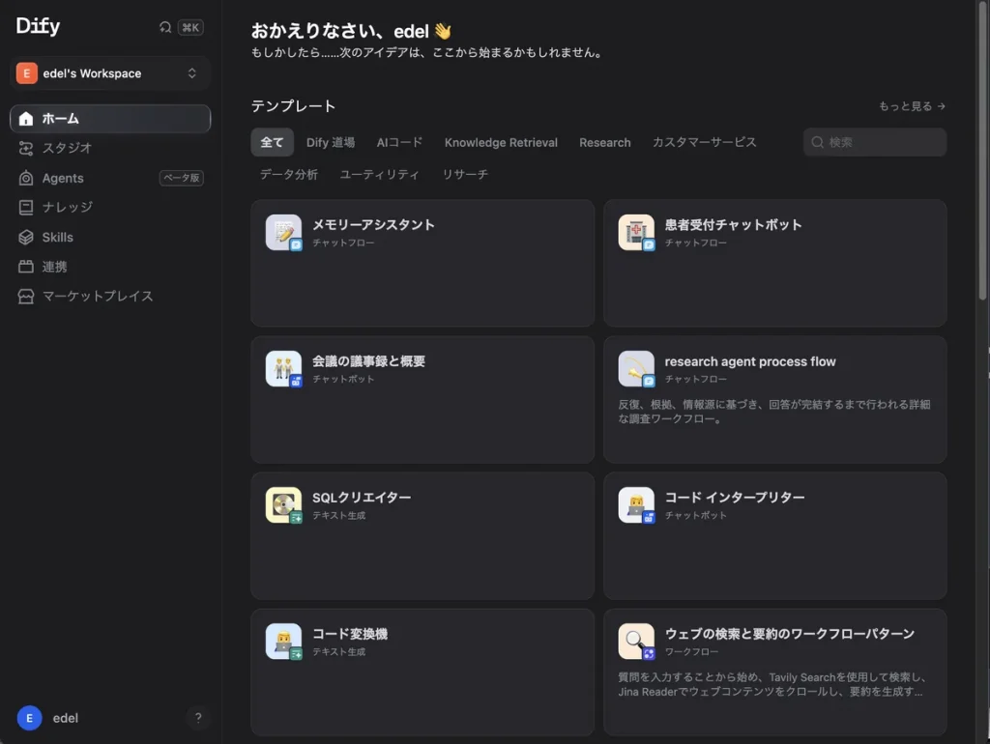Click the SQLクリエイター app icon
Viewport: 990px width, 744px height.
pos(283,504)
